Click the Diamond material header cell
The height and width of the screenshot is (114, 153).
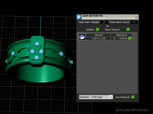pyautogui.click(x=121, y=35)
